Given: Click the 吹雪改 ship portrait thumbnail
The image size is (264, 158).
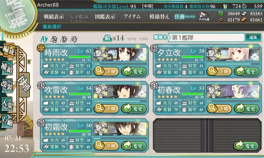Looking at the screenshot, I should (120, 92).
